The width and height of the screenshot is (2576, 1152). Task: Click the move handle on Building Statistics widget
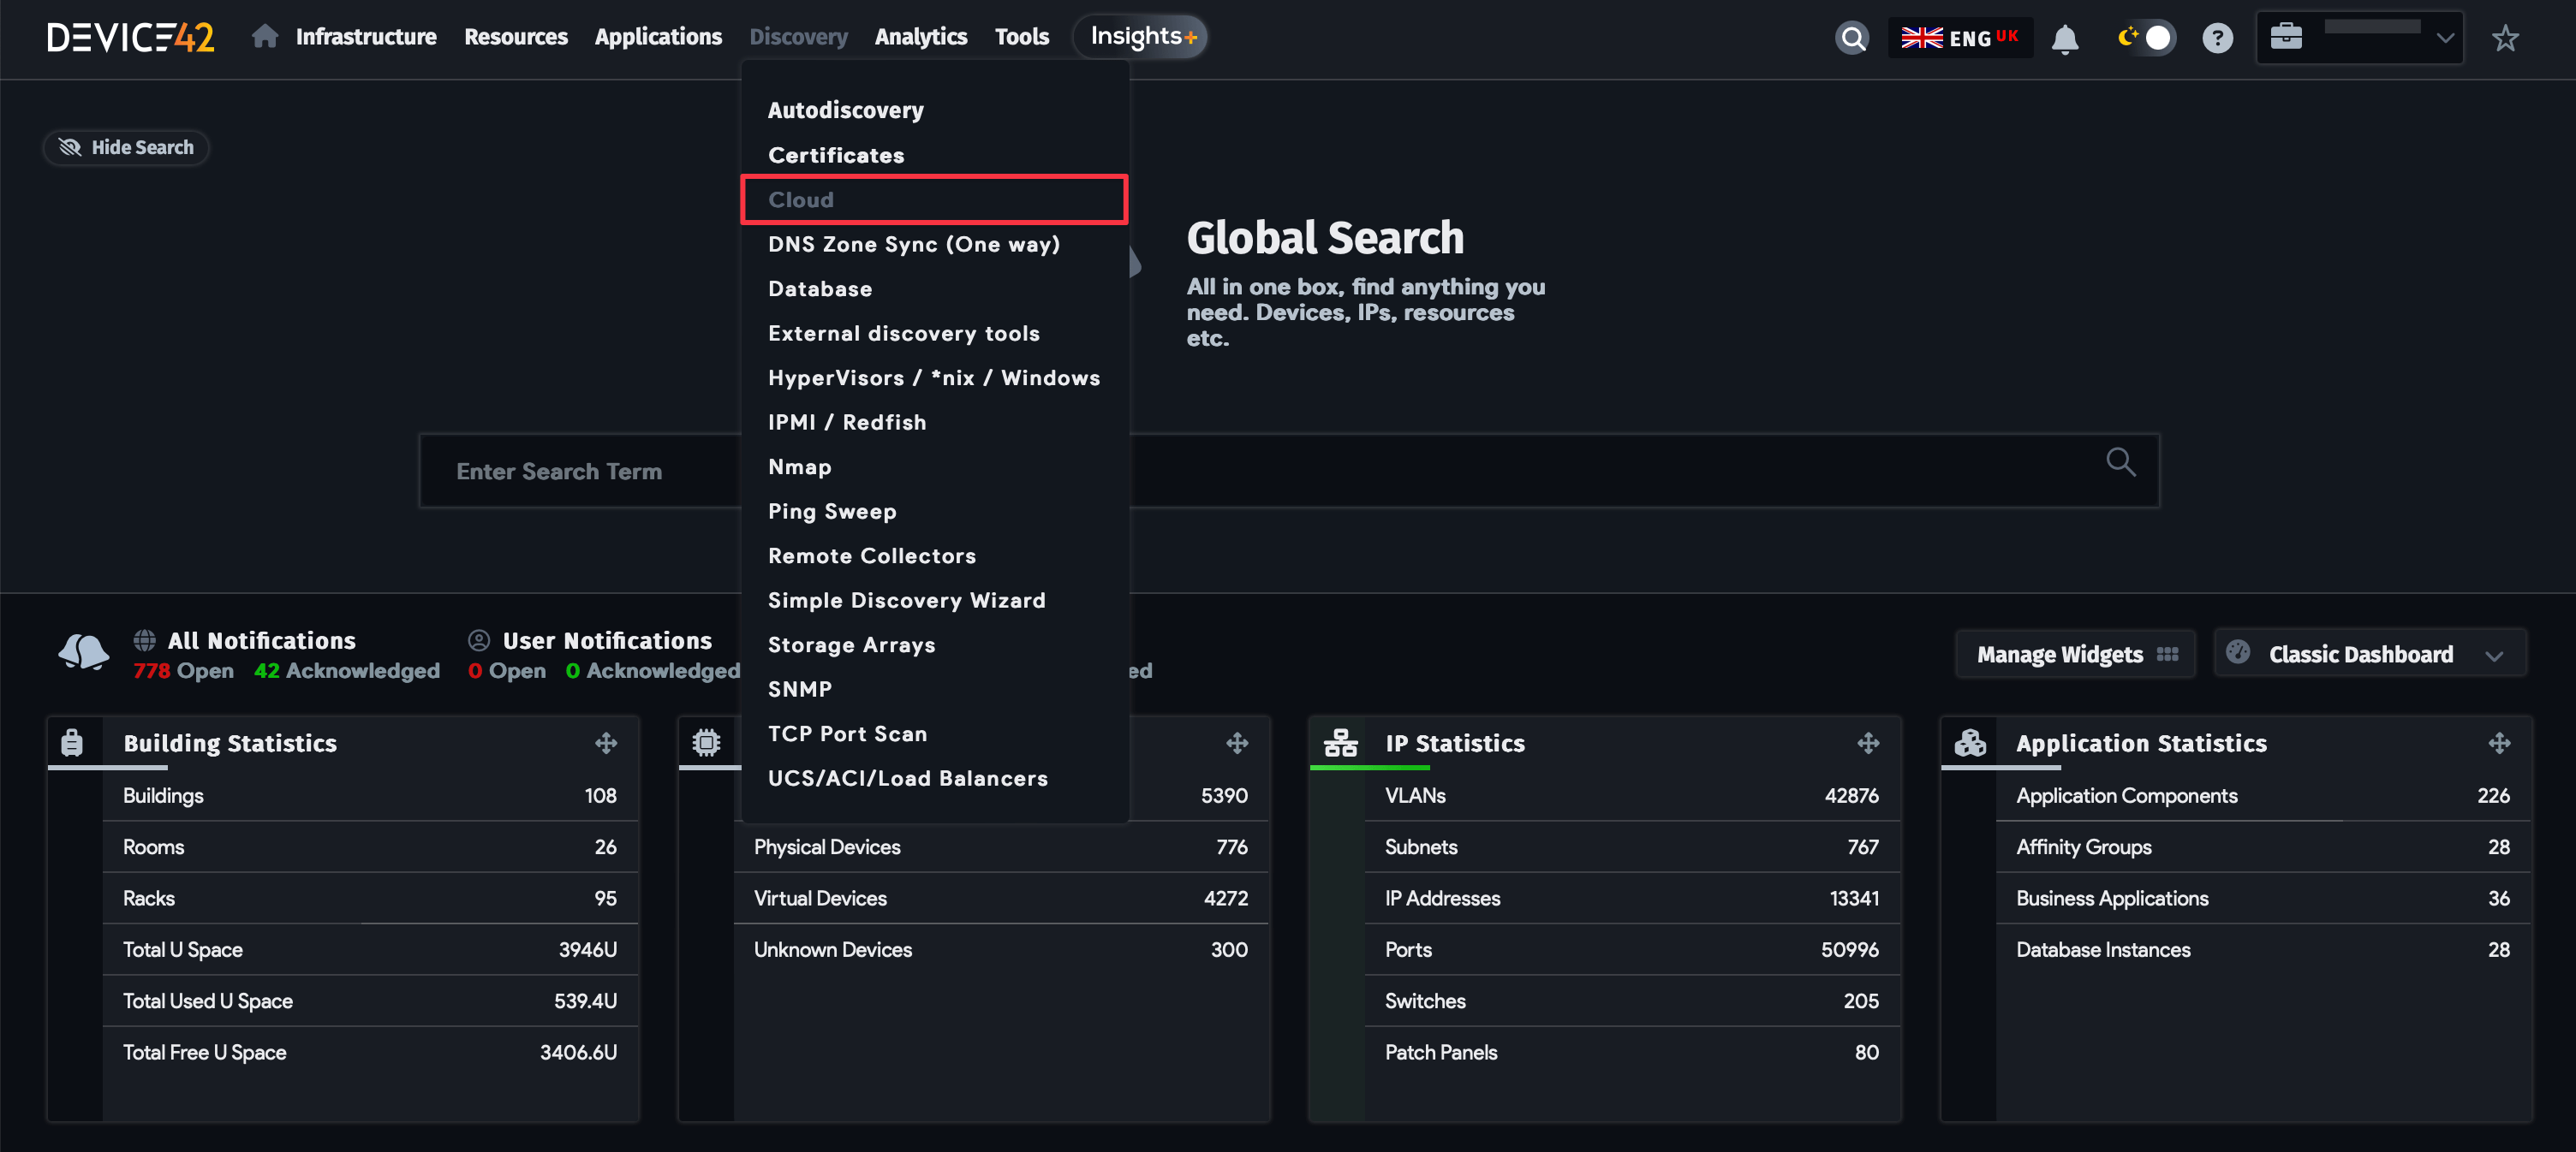pos(606,742)
